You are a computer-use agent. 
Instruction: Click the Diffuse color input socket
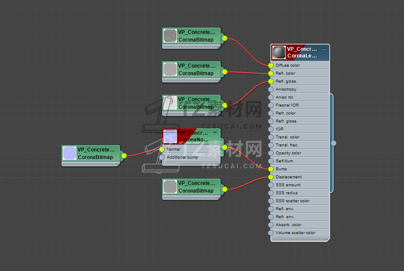(271, 65)
